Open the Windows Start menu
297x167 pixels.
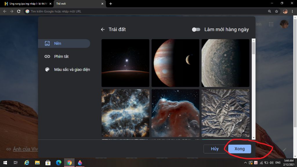pyautogui.click(x=5, y=163)
